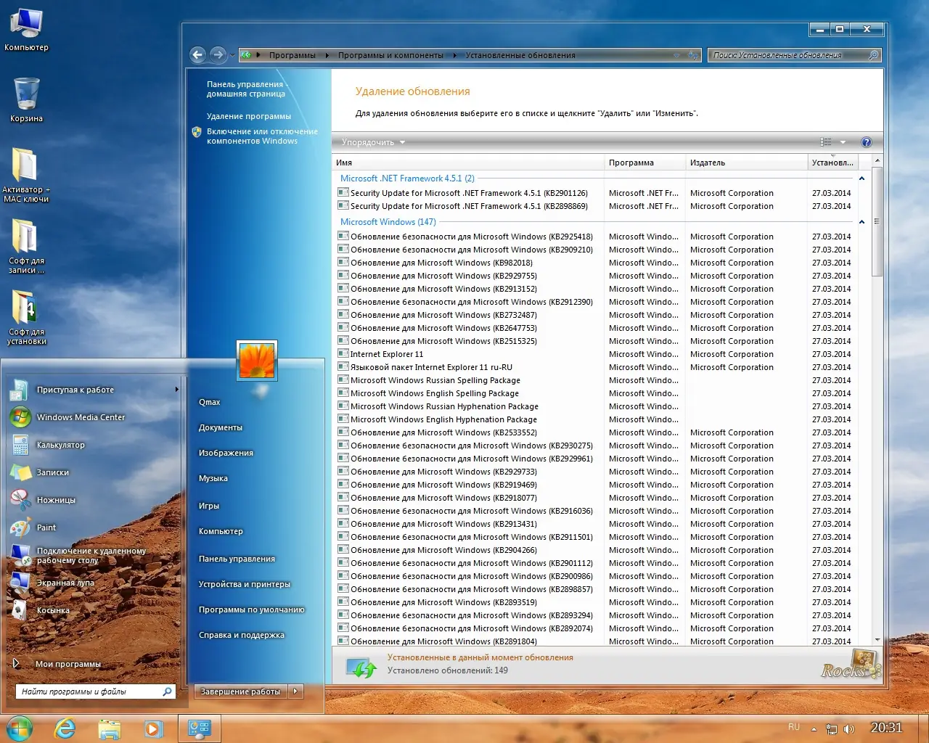This screenshot has width=929, height=743.
Task: Sort by the Издатель column header
Action: click(x=746, y=163)
